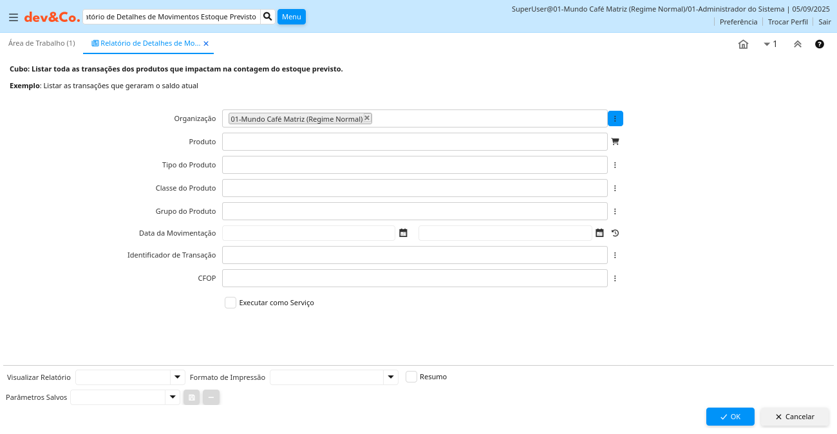Click into the CFOP input field
The width and height of the screenshot is (837, 434).
(414, 278)
